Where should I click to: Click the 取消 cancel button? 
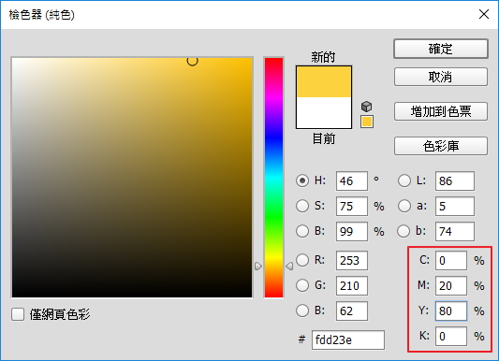(x=441, y=77)
